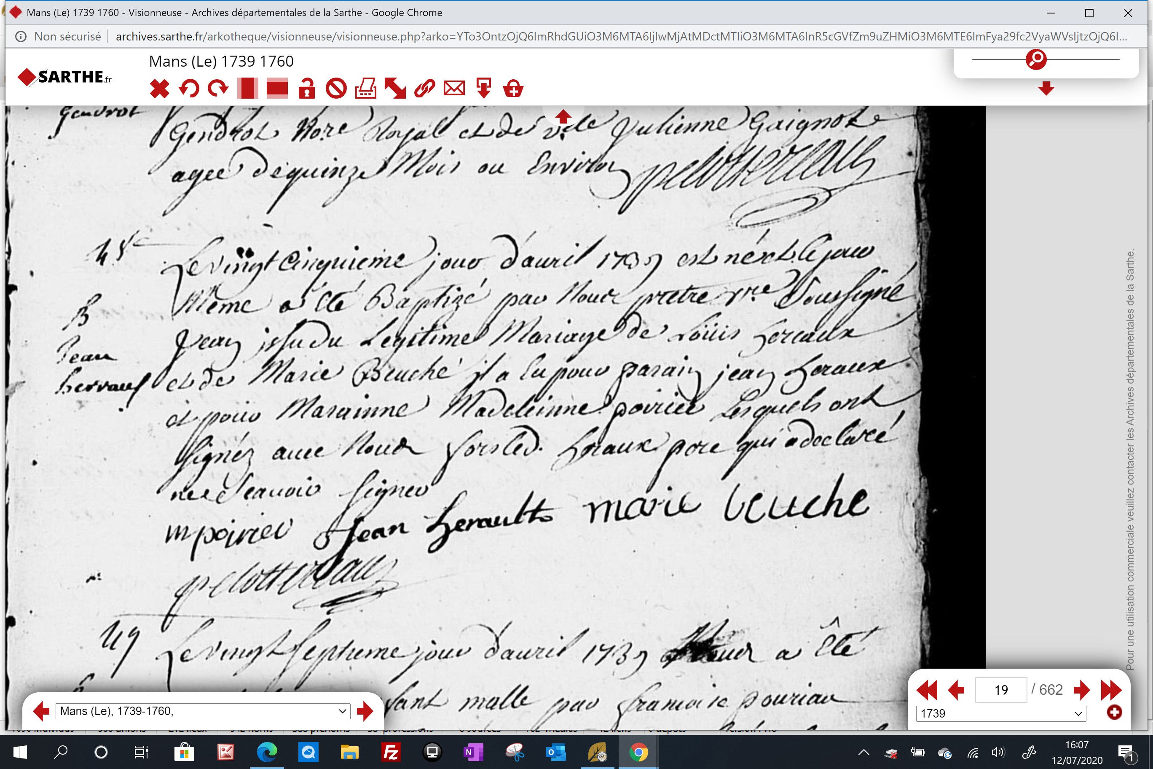This screenshot has height=769, width=1153.
Task: Open FileZilla from the taskbar
Action: 390,752
